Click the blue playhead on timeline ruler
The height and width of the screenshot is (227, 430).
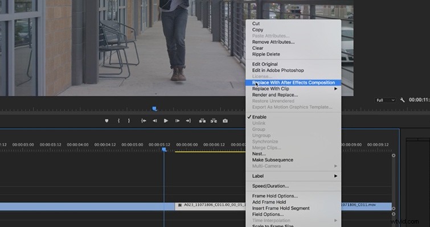164,150
